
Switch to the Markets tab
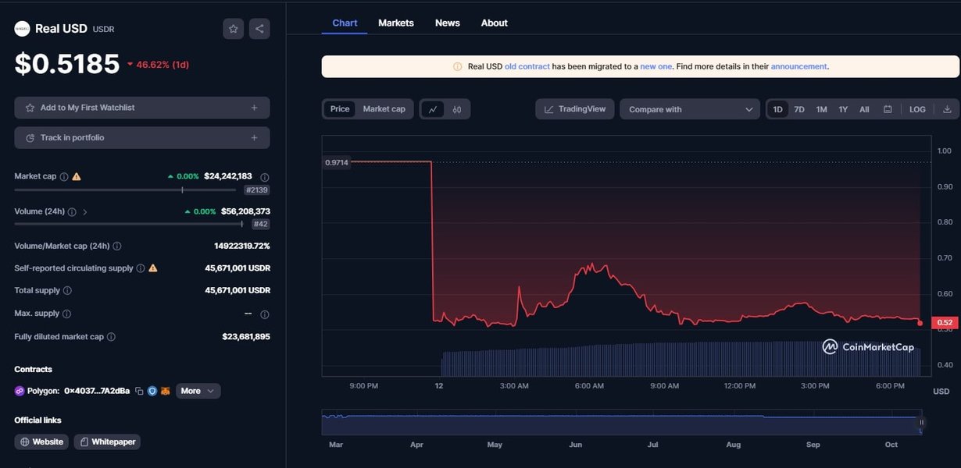(x=396, y=23)
